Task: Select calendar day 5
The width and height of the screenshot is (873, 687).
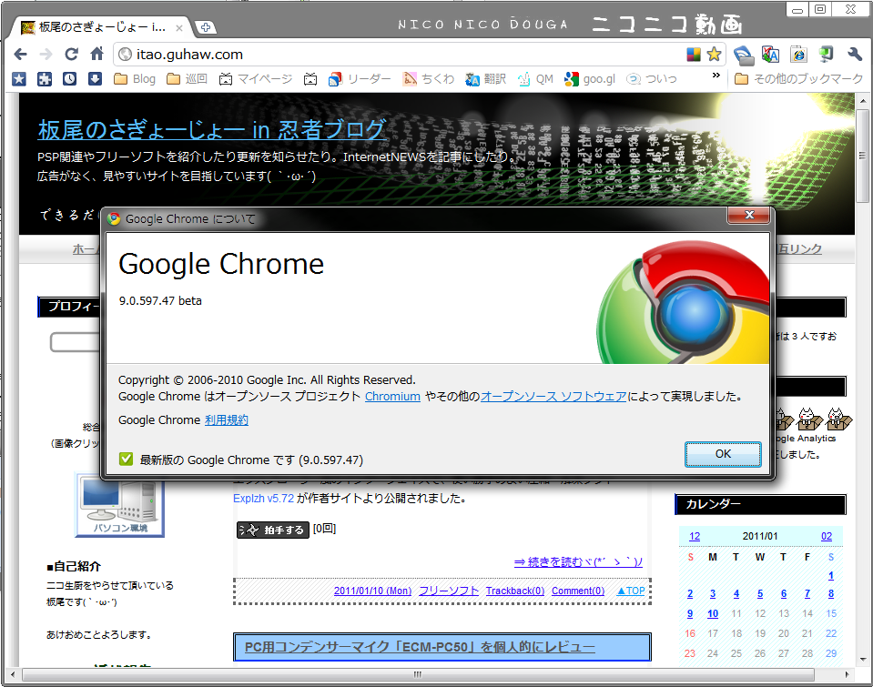Action: (x=760, y=594)
